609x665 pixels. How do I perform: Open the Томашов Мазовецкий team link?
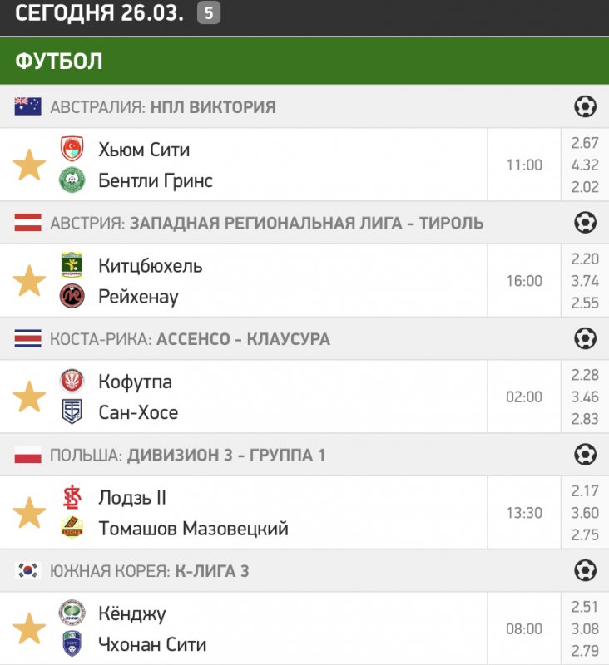[x=193, y=529]
